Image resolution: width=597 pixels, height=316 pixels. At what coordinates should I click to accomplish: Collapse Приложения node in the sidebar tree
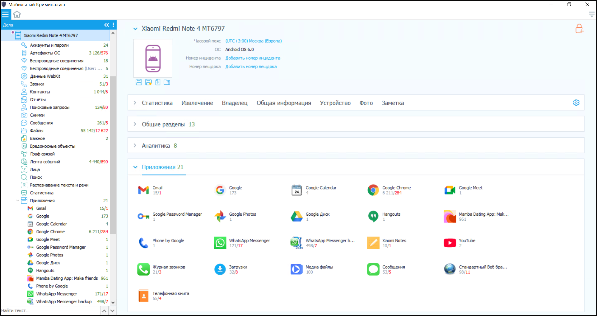(x=17, y=201)
